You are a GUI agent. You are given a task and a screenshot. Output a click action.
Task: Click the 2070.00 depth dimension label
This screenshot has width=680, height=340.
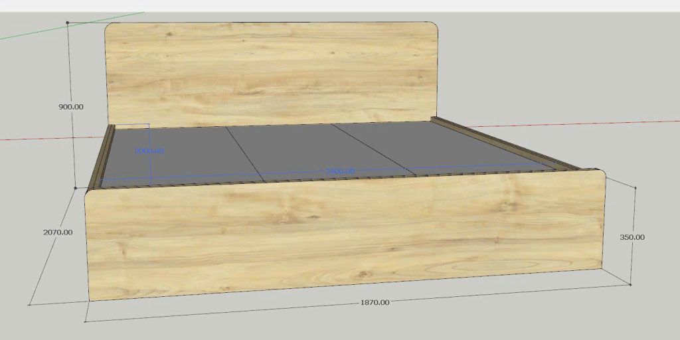(x=58, y=232)
